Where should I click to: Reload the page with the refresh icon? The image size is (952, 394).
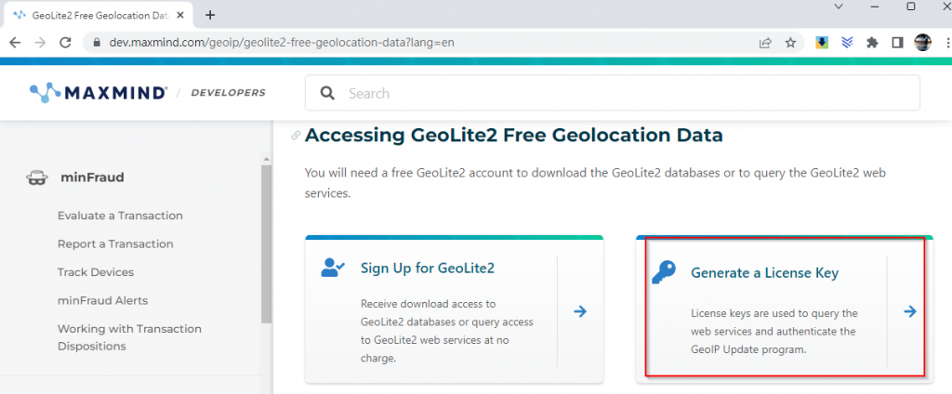coord(65,43)
